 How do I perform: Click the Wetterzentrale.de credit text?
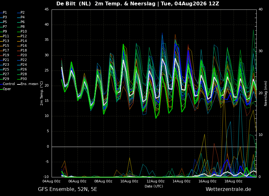(x=228, y=189)
